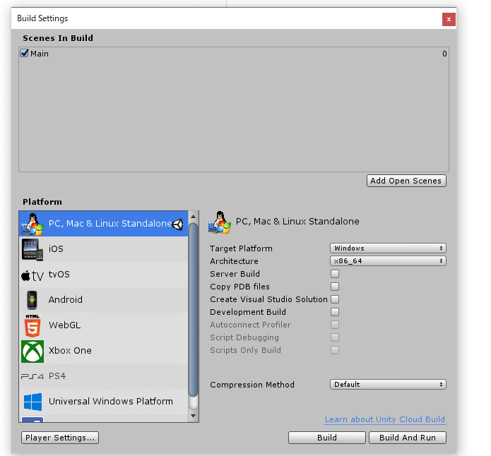Open the Architecture x86_64 dropdown
491x456 pixels.
(388, 260)
